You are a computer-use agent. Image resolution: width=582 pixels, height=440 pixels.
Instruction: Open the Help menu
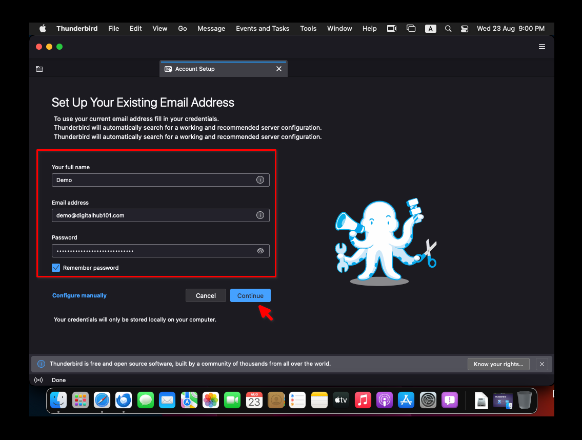tap(369, 29)
